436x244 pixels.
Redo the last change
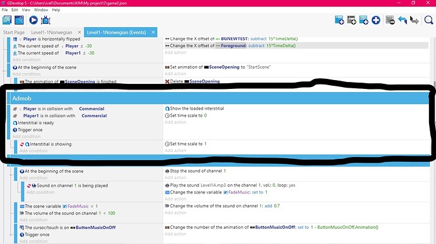point(415,20)
